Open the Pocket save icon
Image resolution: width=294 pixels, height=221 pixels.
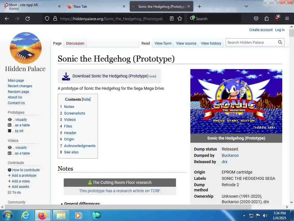coord(256,18)
